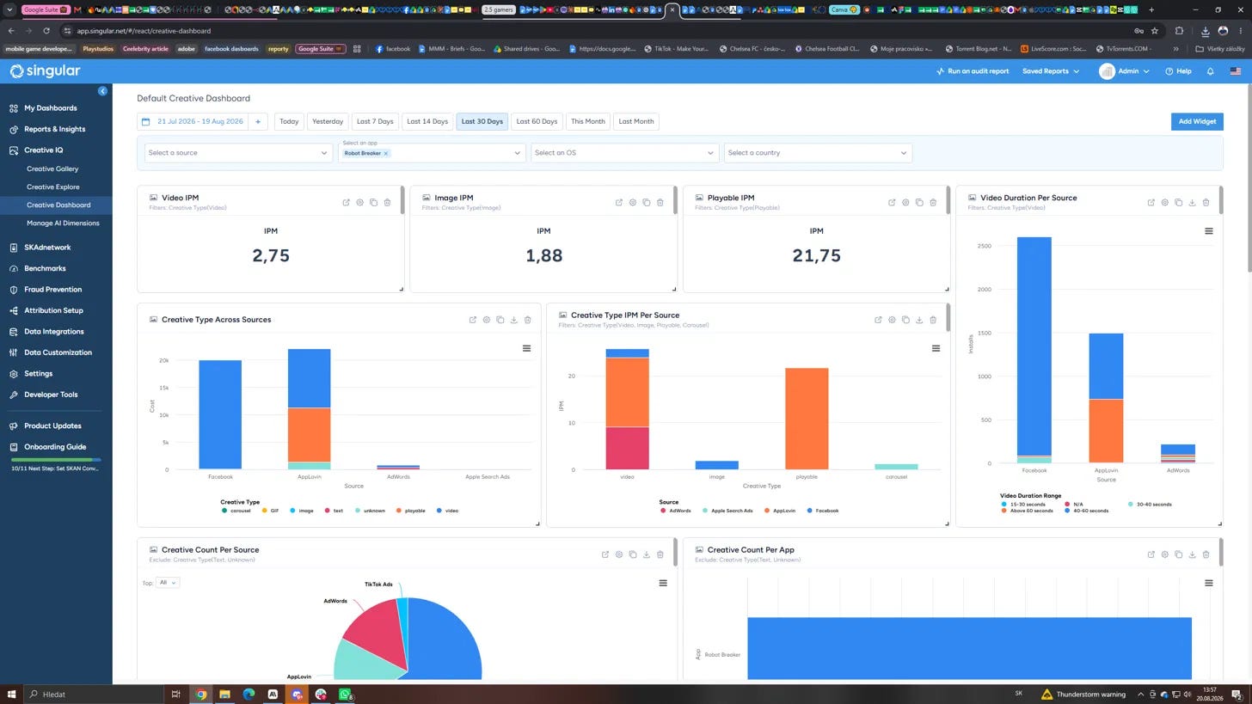Open Fraud Prevention in sidebar
This screenshot has height=704, width=1252.
(53, 290)
